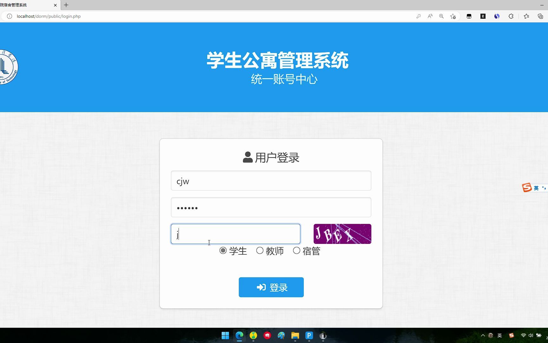Open the globe taskbar app

(x=281, y=336)
